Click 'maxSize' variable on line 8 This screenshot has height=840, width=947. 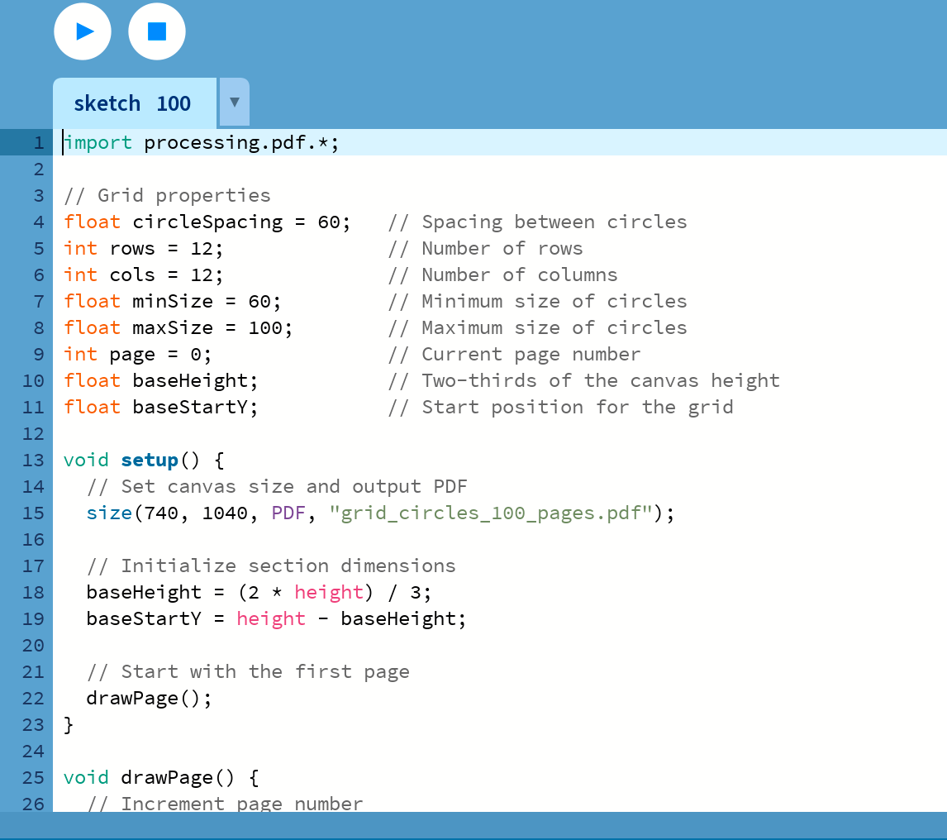point(173,328)
